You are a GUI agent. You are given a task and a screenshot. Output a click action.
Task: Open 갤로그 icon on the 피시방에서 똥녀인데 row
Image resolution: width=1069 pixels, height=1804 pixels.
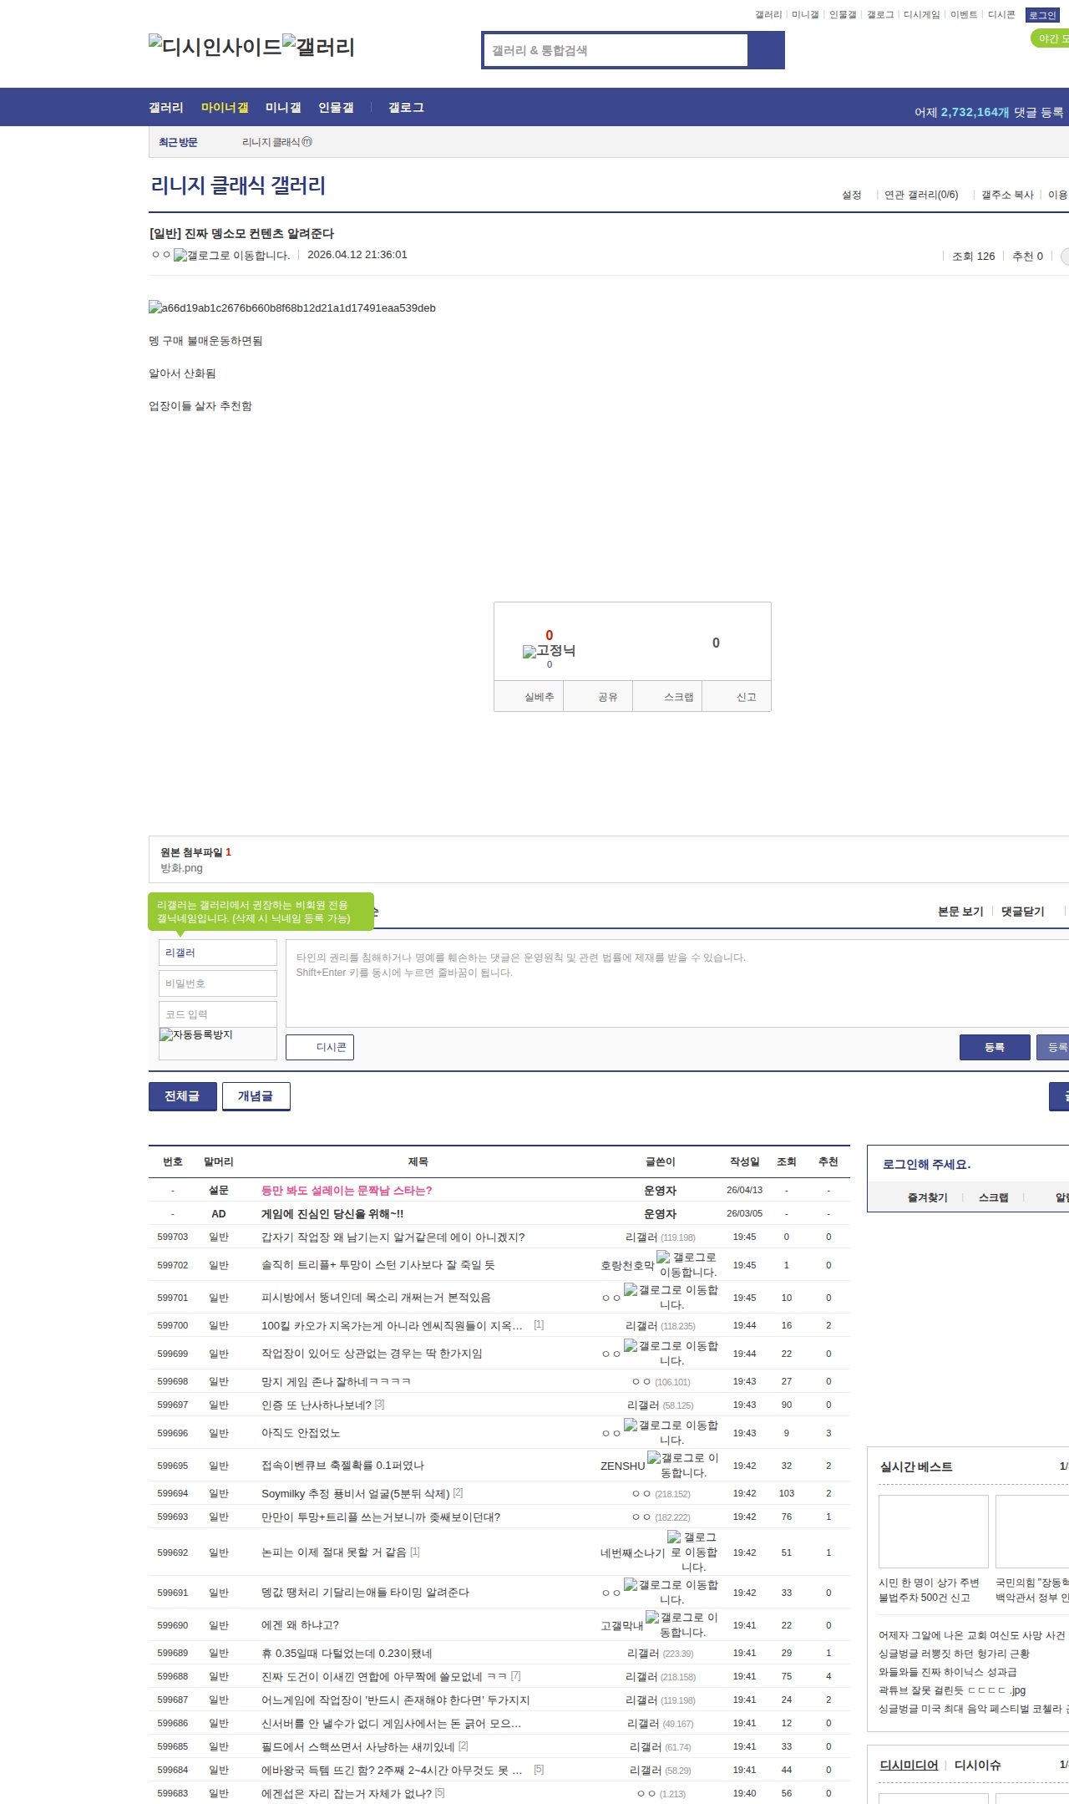point(671,1297)
